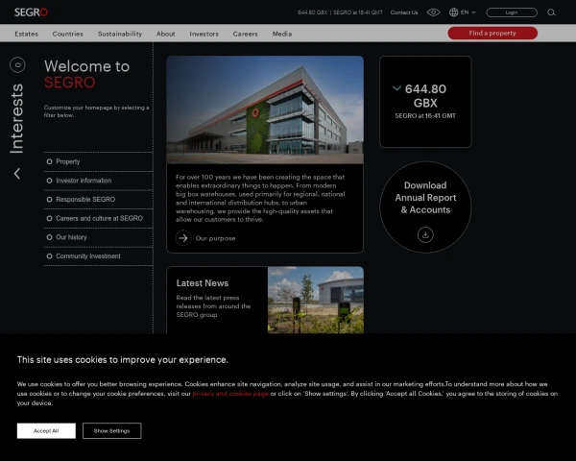Click the globe language icon
Viewport: 576px width, 461px height.
tap(453, 12)
